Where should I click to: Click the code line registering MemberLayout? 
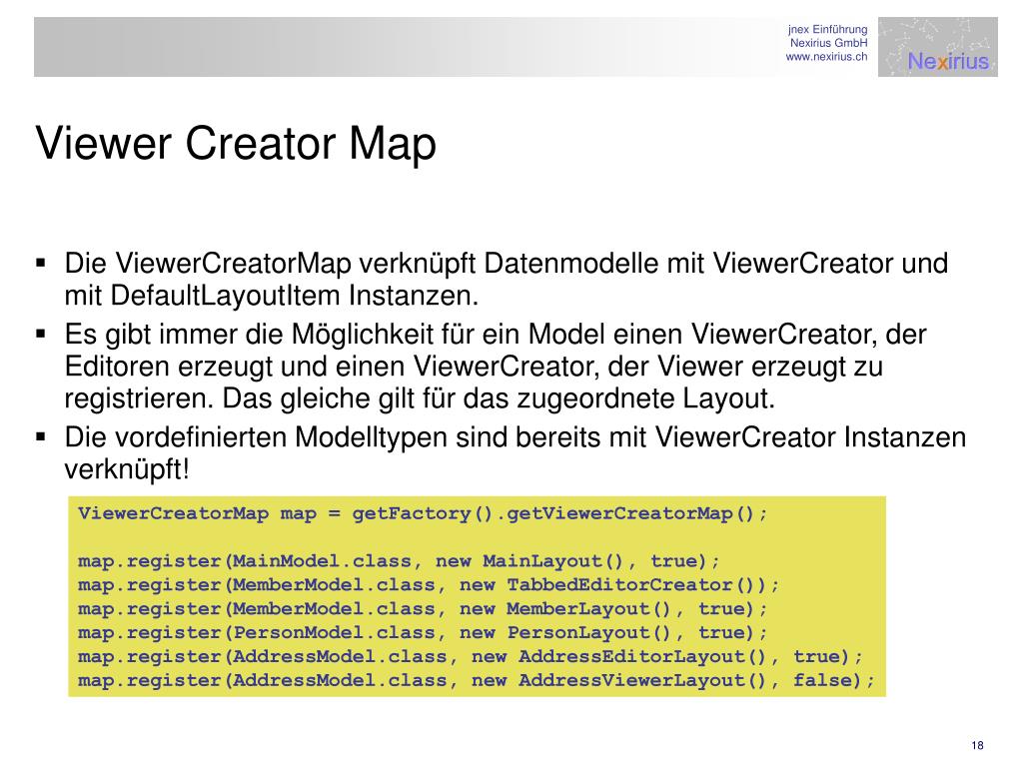(x=423, y=608)
